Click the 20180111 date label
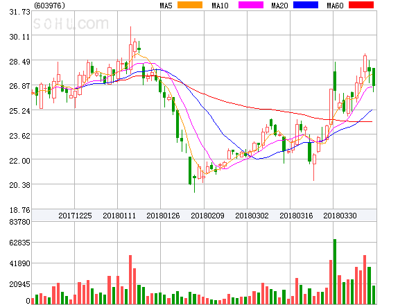Viewport: 416px width, 305px height. tap(119, 216)
